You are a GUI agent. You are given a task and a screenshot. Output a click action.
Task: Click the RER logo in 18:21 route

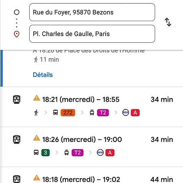tap(126, 113)
